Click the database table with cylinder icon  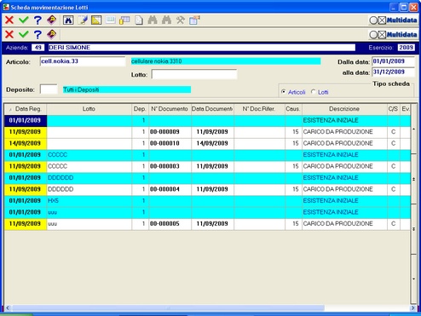click(124, 20)
